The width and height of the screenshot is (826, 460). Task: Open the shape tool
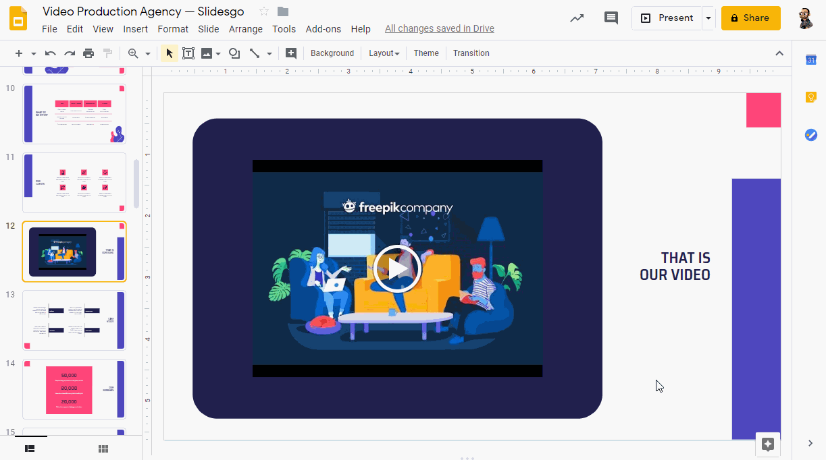coord(234,53)
